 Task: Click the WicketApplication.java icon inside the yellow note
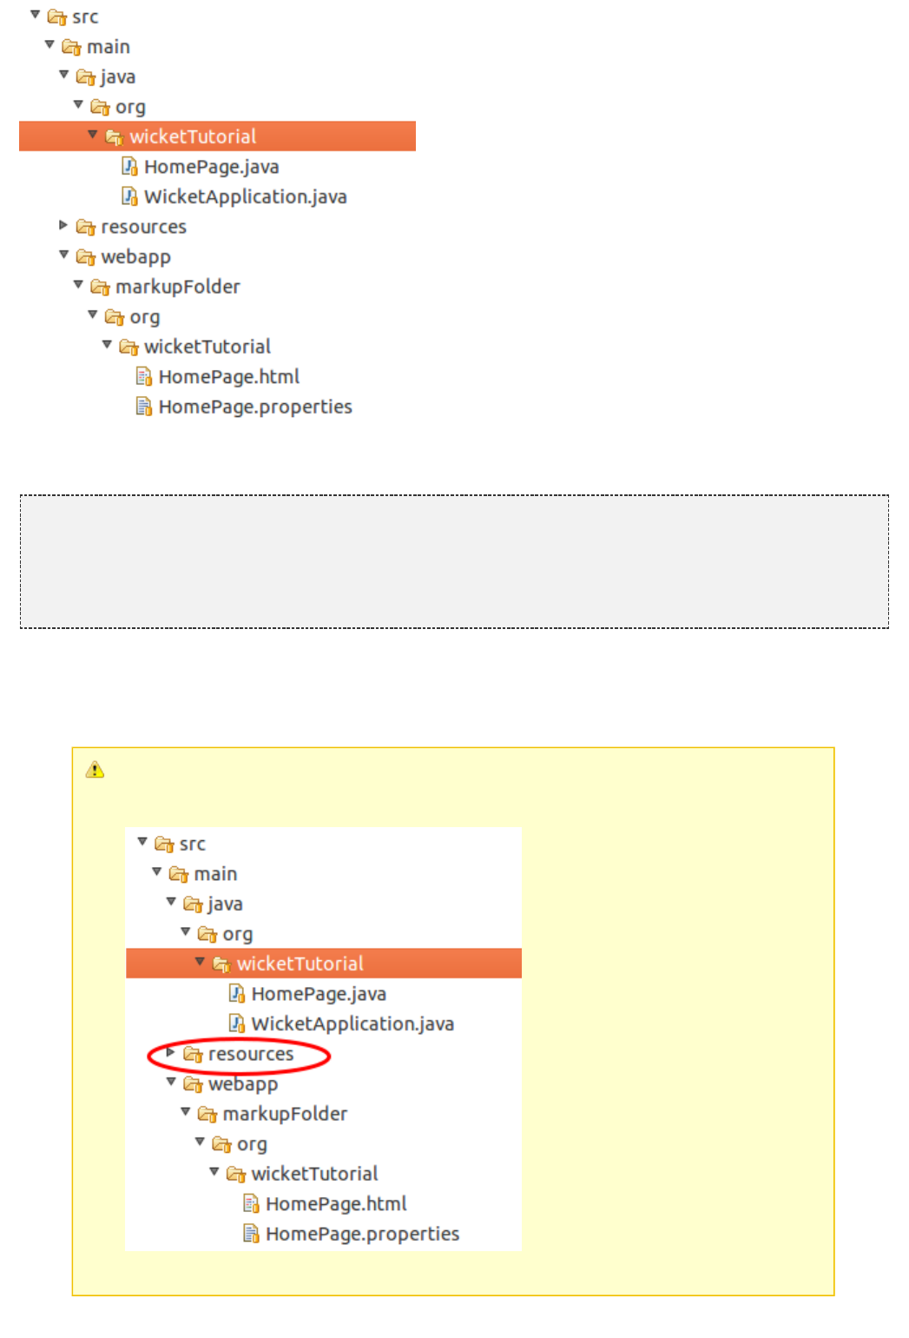[x=237, y=1024]
